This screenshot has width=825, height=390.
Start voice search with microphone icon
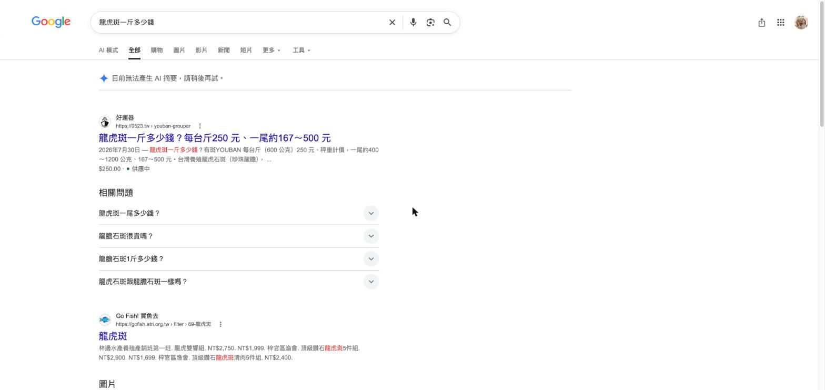coord(413,22)
